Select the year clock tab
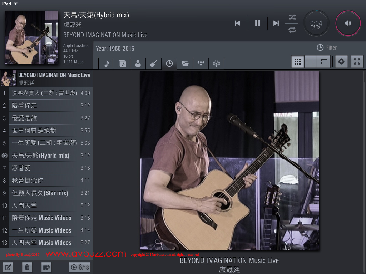 coord(169,64)
